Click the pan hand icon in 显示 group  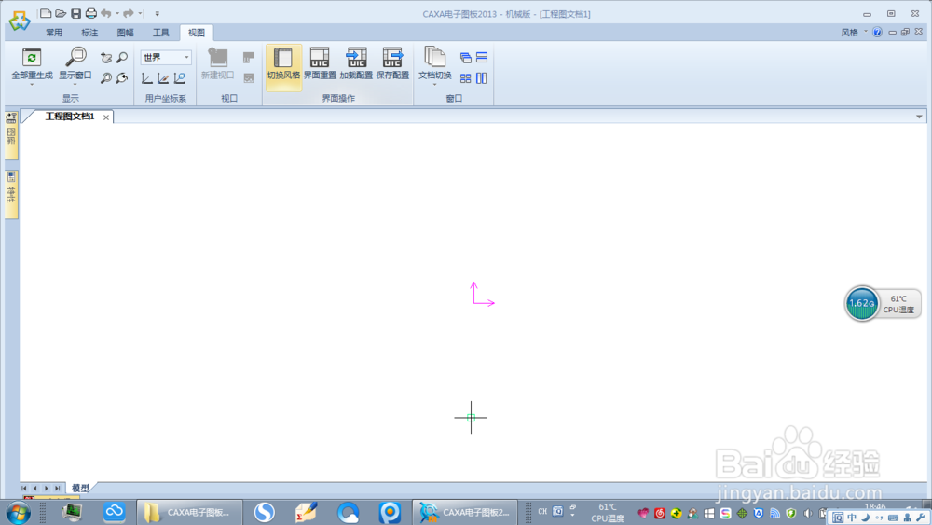106,58
